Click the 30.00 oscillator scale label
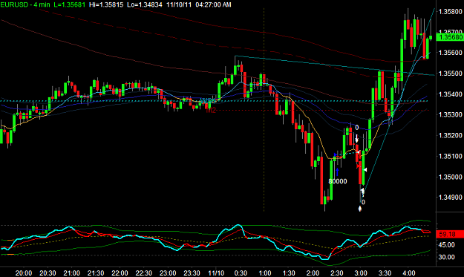464x277 pixels. pyautogui.click(x=446, y=257)
